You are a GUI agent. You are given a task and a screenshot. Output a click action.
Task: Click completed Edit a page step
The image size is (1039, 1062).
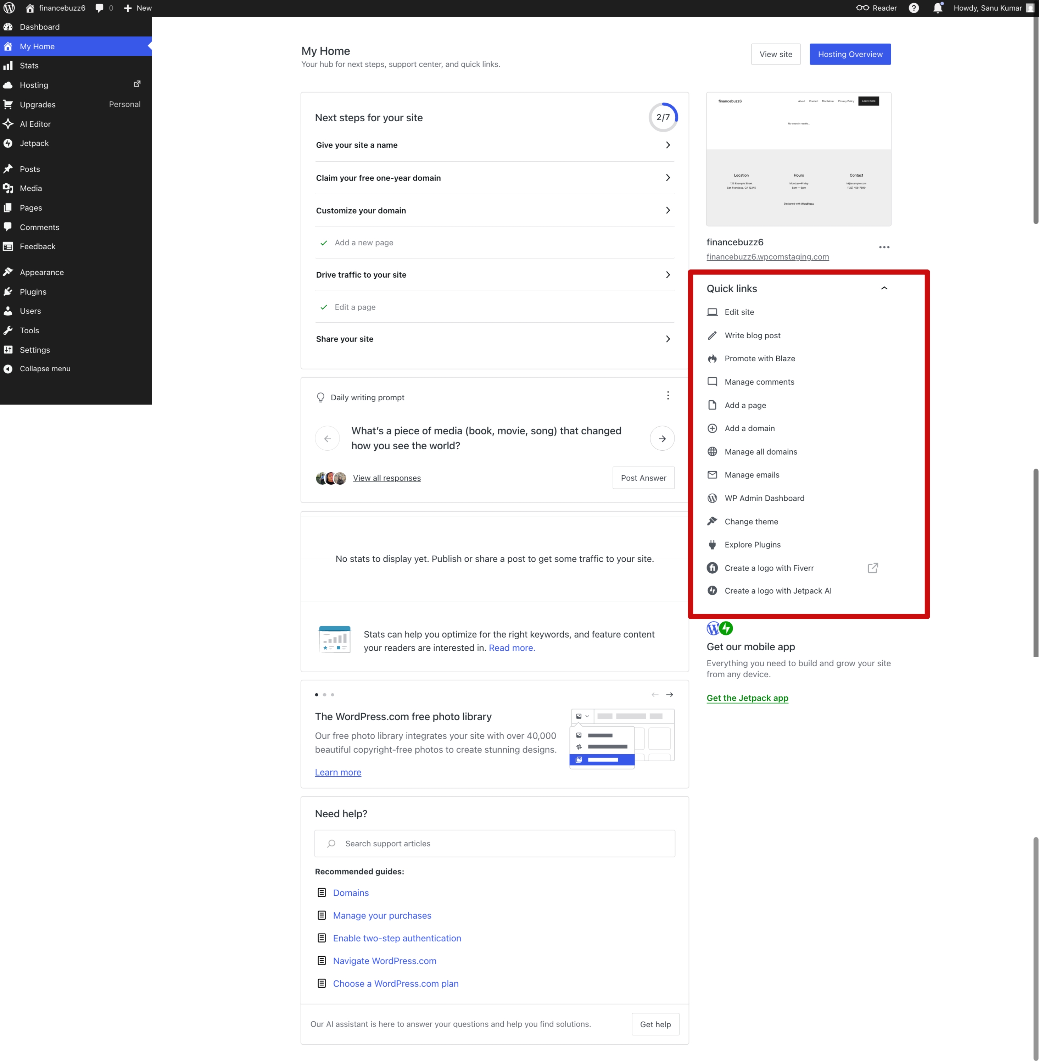click(x=495, y=307)
